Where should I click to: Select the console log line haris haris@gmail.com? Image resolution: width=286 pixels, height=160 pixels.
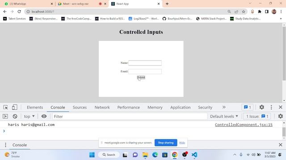[x=31, y=124]
